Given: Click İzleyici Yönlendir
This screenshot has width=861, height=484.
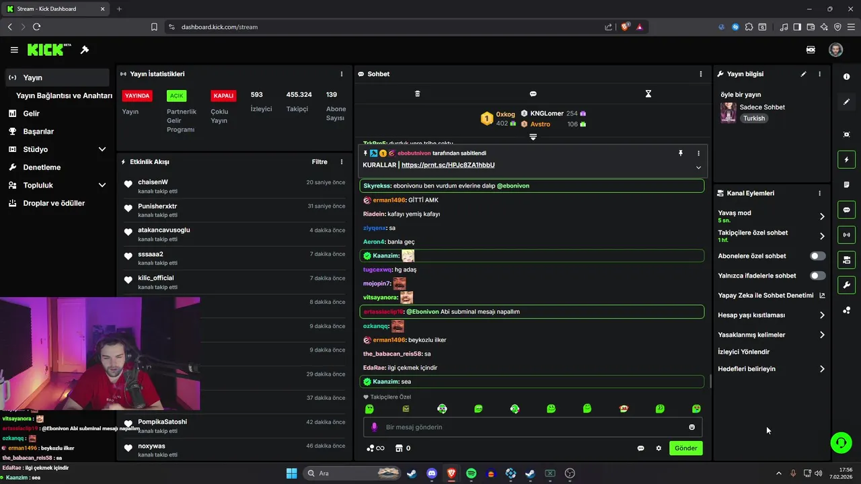Looking at the screenshot, I should pyautogui.click(x=744, y=352).
